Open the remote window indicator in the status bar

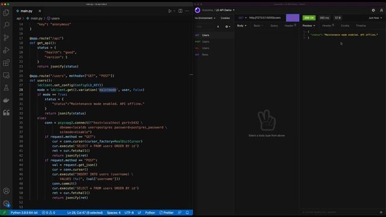click(4, 213)
